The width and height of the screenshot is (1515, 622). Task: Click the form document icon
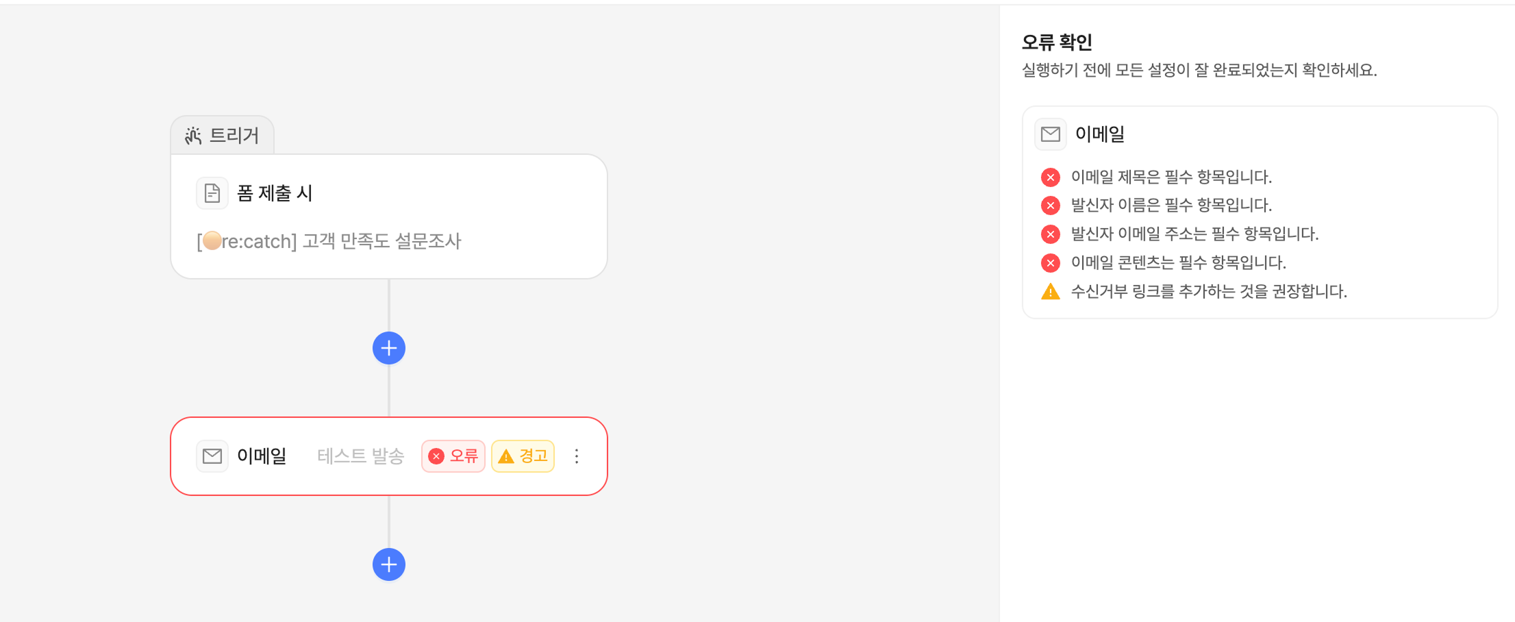point(212,193)
